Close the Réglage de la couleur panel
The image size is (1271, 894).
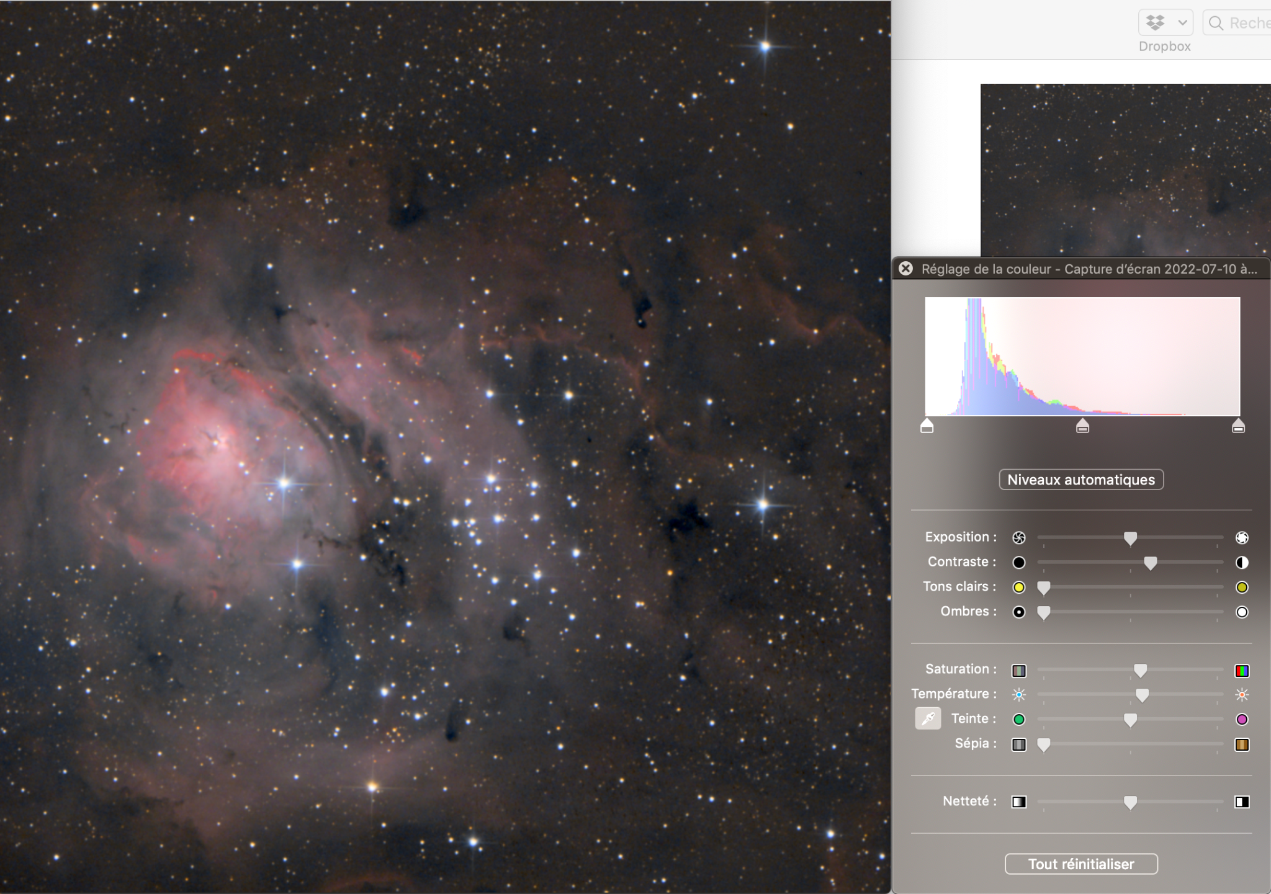(x=906, y=269)
